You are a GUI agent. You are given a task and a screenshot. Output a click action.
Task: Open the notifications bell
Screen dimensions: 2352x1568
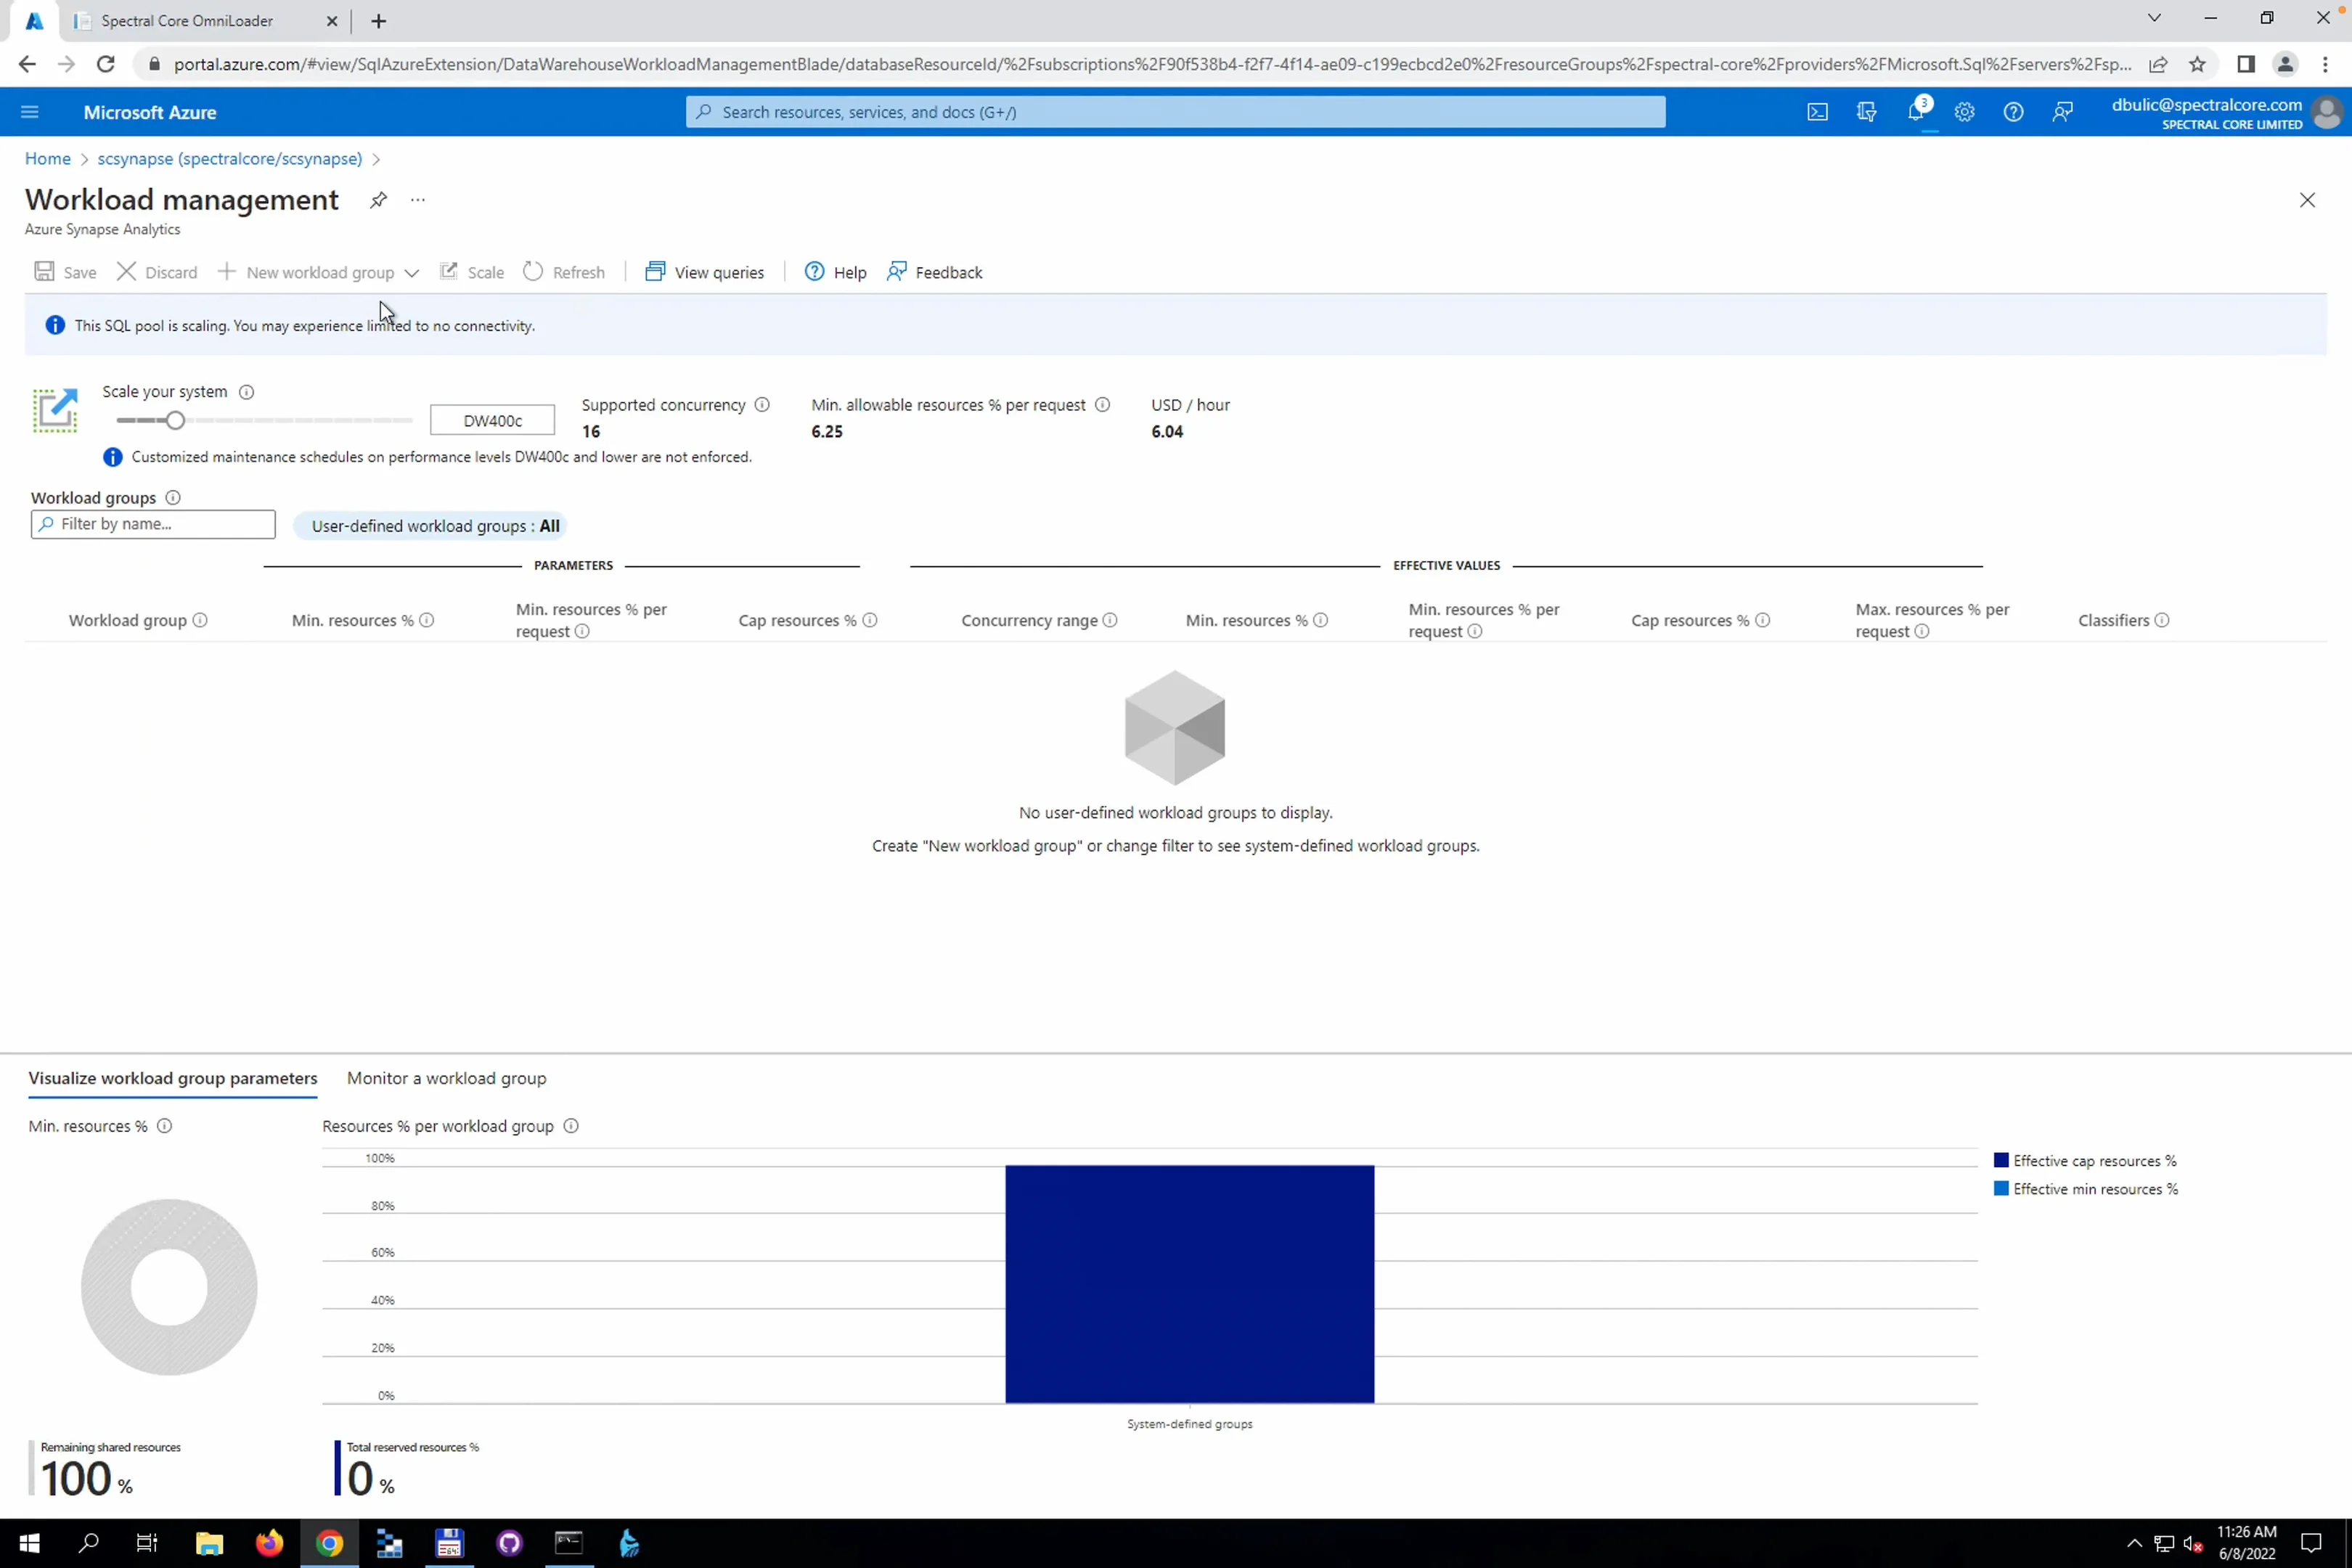(1917, 111)
